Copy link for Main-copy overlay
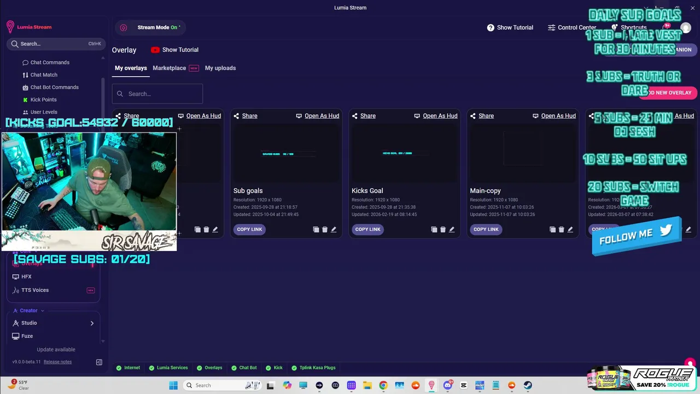Viewport: 700px width, 394px height. 486,229
